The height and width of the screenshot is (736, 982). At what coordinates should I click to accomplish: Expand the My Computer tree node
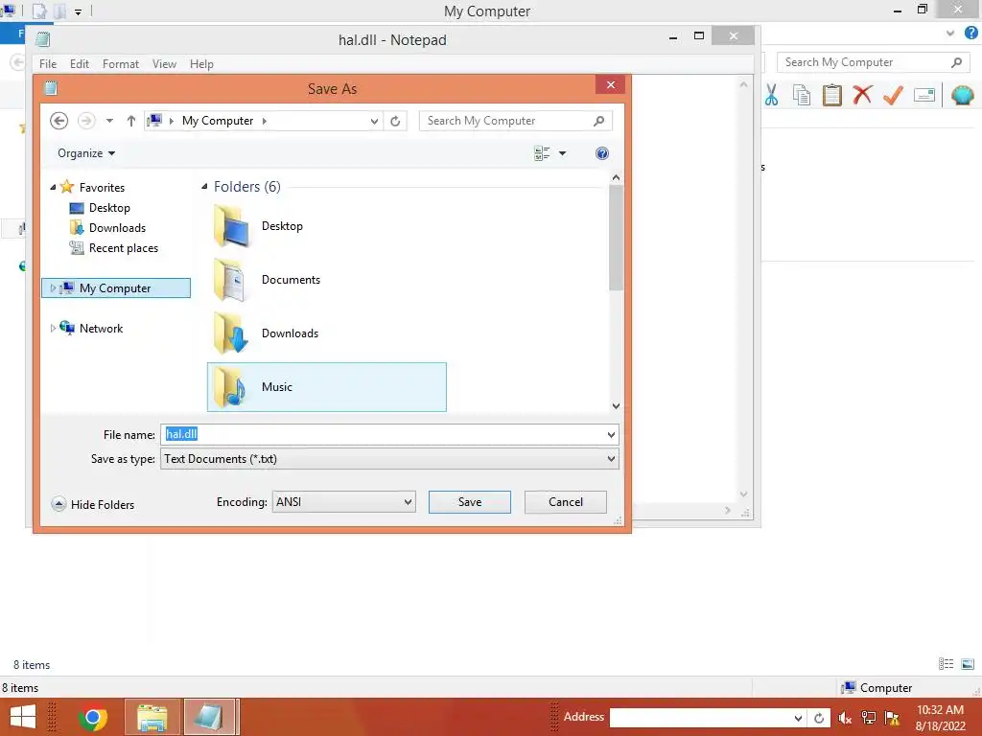(x=53, y=287)
